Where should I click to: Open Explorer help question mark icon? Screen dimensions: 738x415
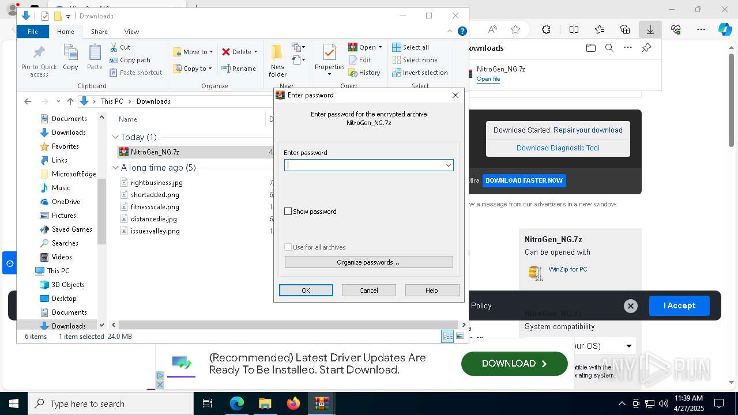[x=462, y=32]
